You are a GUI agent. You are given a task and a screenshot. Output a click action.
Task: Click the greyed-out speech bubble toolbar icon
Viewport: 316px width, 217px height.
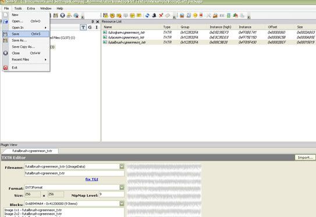point(126,16)
